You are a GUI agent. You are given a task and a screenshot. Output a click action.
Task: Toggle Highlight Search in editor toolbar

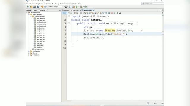click(x=93, y=13)
